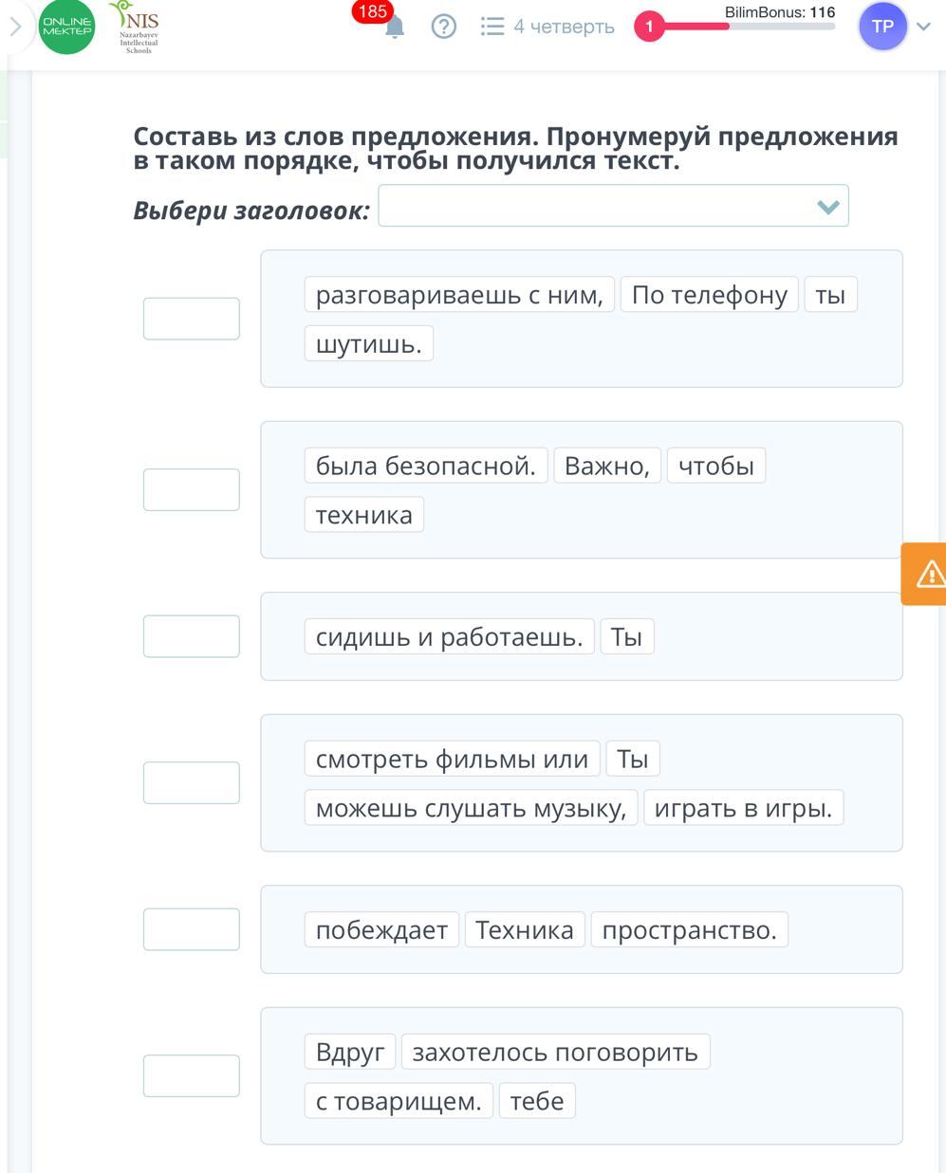Open the list icon next to 4 четверть
The image size is (946, 1173).
pos(492,27)
